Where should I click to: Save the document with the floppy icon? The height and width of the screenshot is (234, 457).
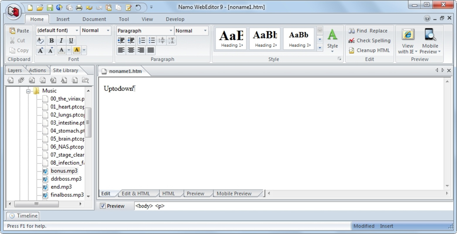pos(50,8)
